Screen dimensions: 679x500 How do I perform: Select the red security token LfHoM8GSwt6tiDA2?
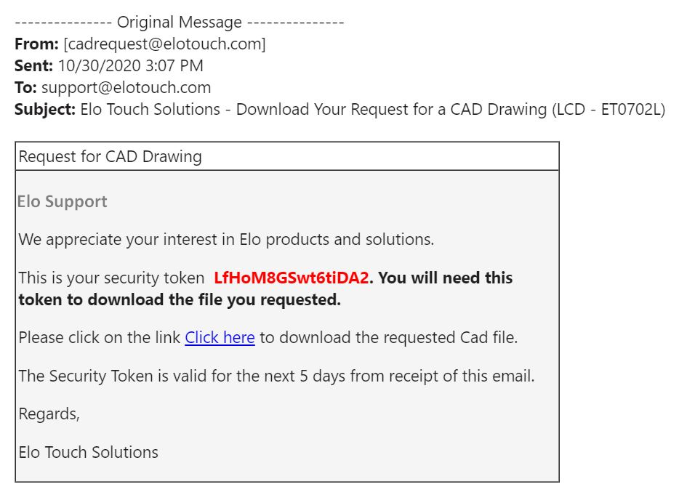click(x=291, y=278)
